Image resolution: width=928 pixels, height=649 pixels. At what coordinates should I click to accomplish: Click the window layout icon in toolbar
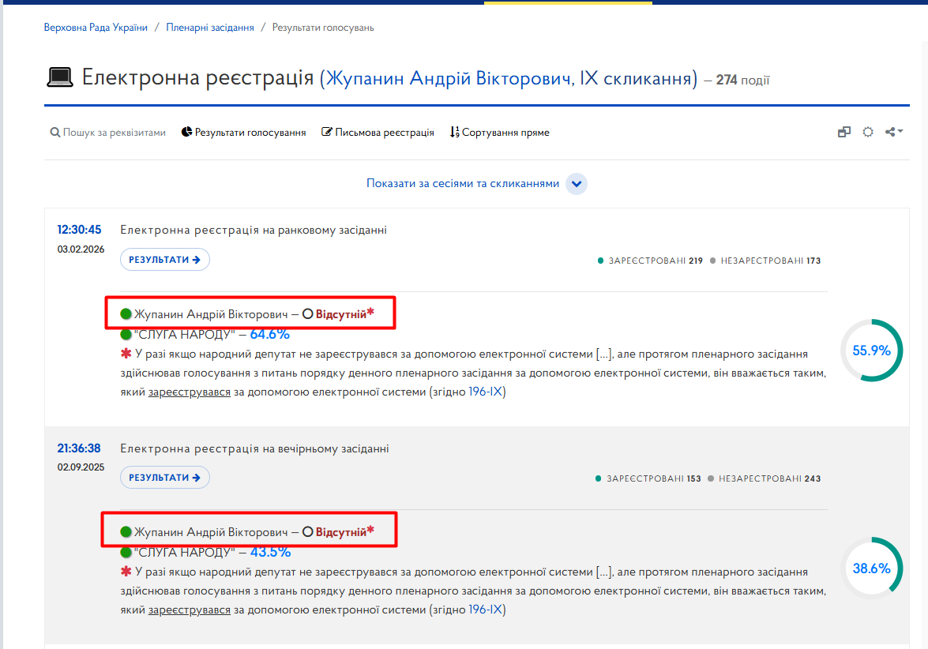click(x=844, y=132)
